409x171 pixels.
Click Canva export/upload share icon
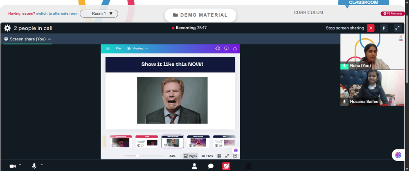[x=235, y=49]
